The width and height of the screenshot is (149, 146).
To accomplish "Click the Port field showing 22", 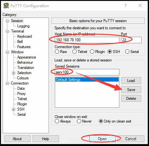I will click(131, 40).
